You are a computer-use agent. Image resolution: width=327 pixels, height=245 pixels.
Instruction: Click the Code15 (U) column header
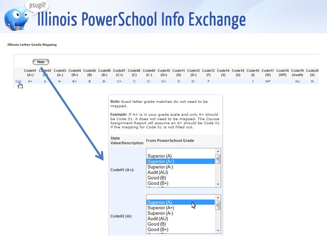click(x=238, y=73)
